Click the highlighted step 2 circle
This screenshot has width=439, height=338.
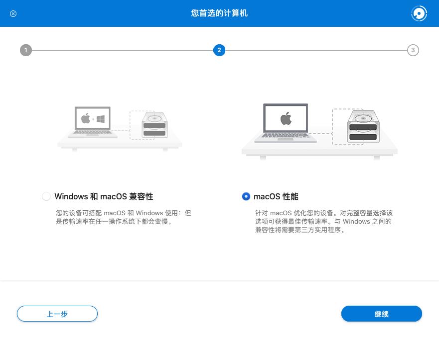[219, 50]
